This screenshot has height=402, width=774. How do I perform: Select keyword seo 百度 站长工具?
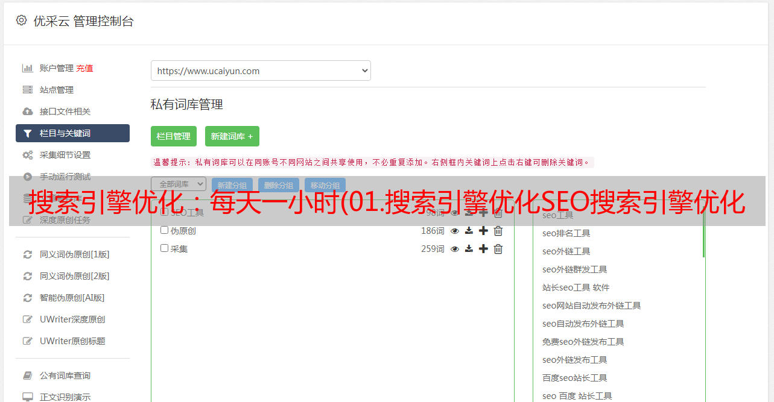click(x=577, y=396)
